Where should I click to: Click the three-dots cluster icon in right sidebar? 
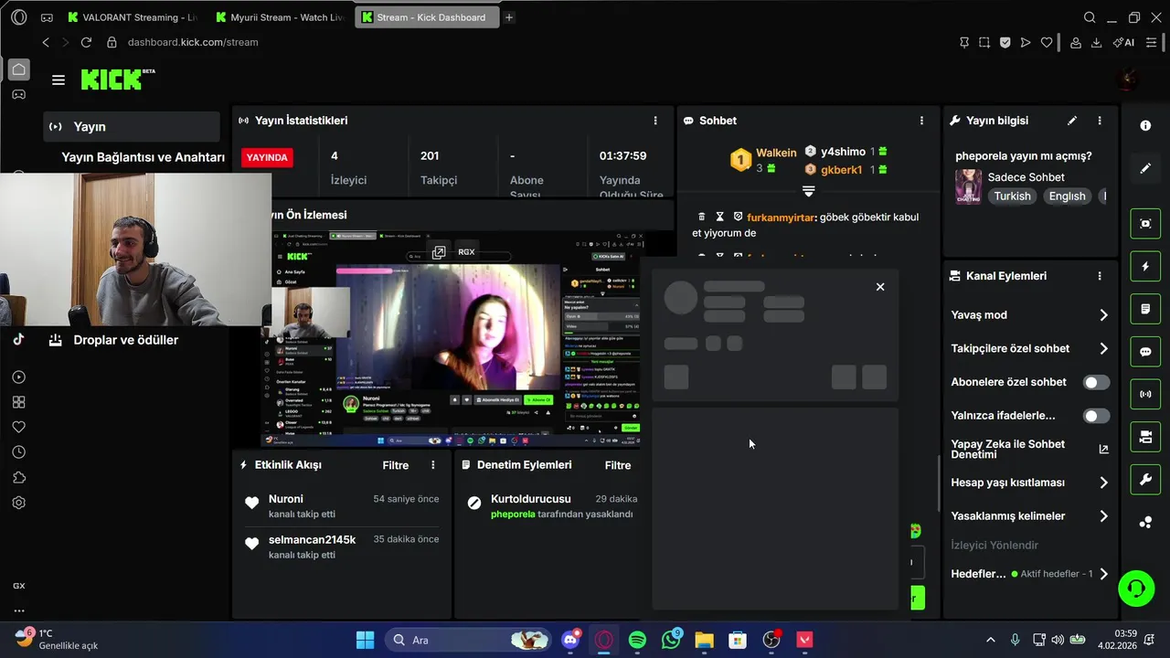pos(1145,523)
